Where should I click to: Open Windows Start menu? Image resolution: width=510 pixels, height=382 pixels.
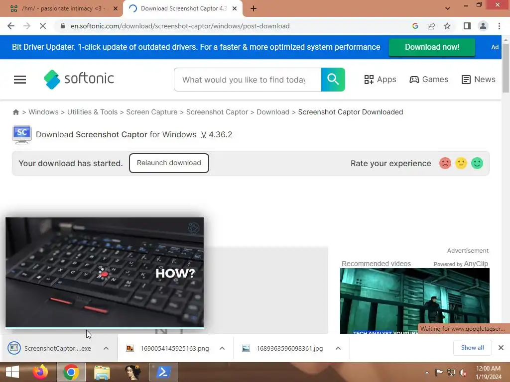[12, 372]
